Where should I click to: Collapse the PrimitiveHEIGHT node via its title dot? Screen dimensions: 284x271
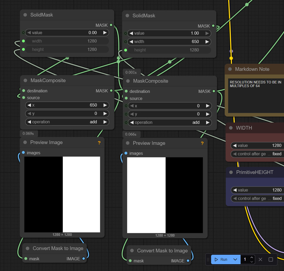[231, 172]
